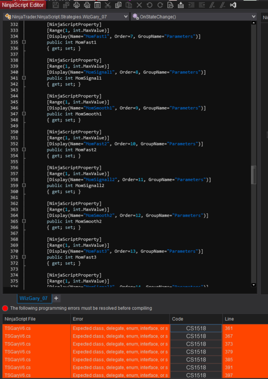Image resolution: width=268 pixels, height=379 pixels.
Task: Sort by the Code column header
Action: pos(196,319)
